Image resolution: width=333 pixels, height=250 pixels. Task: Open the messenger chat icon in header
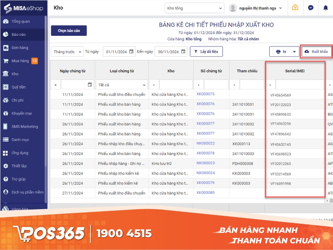pos(311,8)
